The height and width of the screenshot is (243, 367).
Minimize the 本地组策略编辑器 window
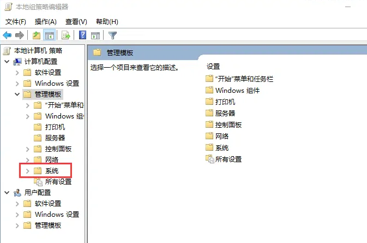pyautogui.click(x=348, y=7)
